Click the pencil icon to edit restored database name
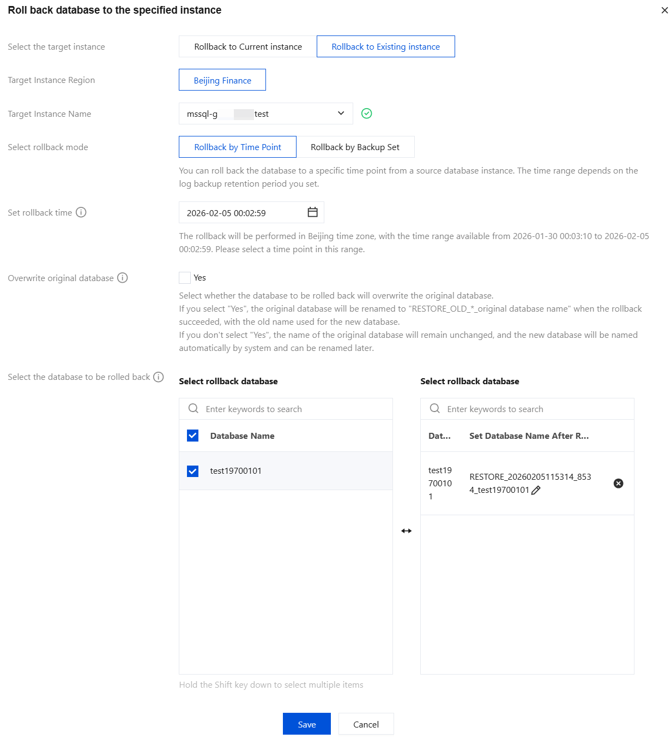Viewport: 671px width, 739px height. click(x=536, y=490)
